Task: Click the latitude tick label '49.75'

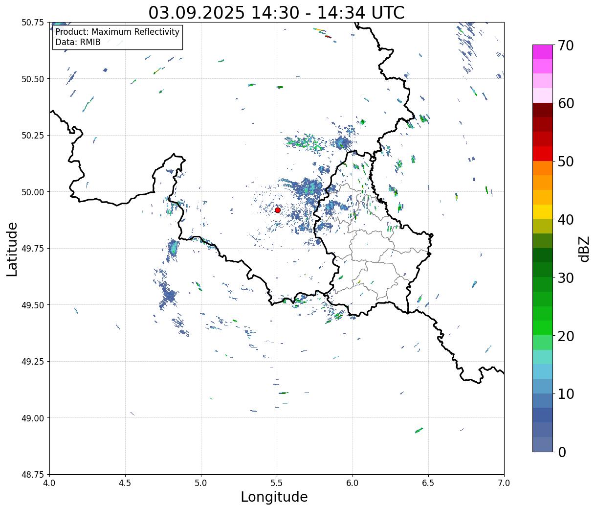Action: click(33, 249)
